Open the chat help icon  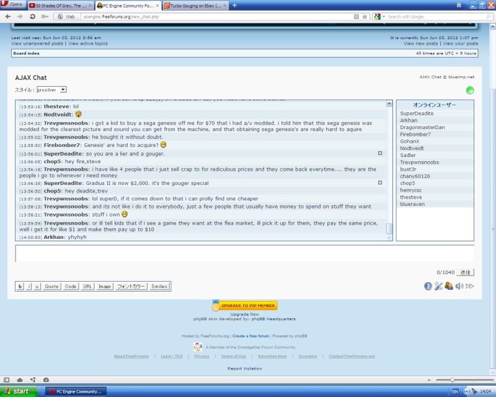click(x=428, y=286)
